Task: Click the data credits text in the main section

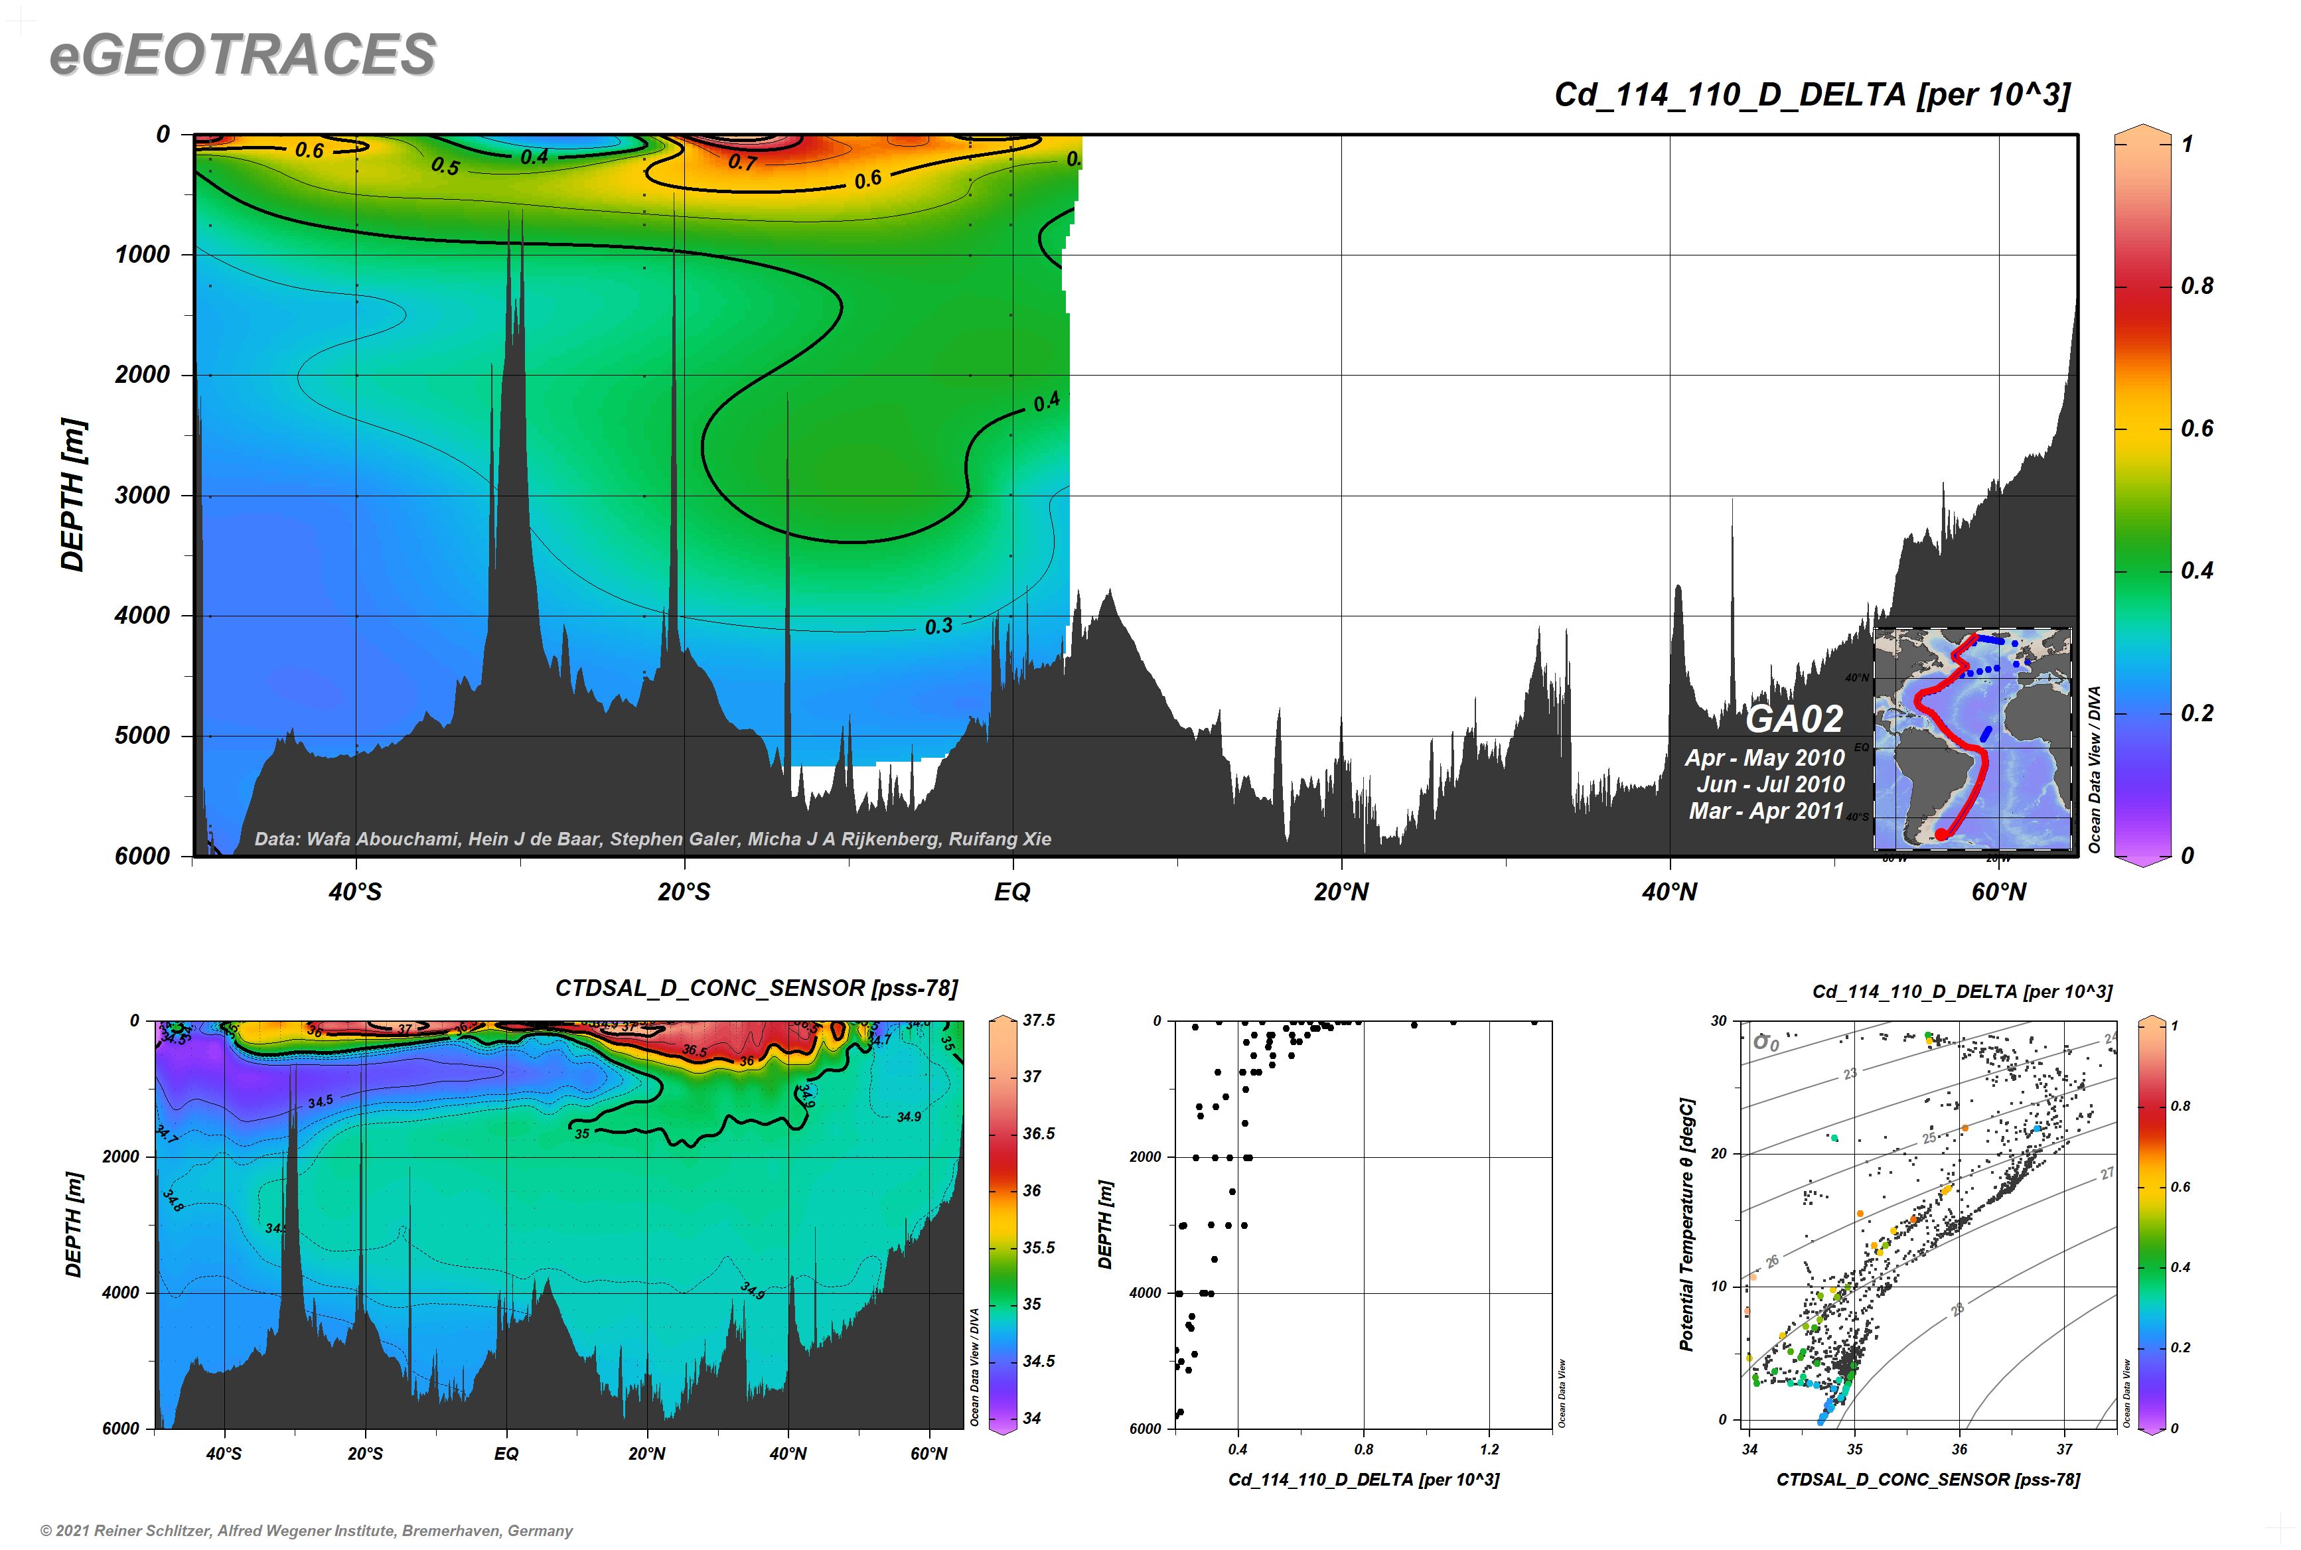Action: [x=652, y=839]
